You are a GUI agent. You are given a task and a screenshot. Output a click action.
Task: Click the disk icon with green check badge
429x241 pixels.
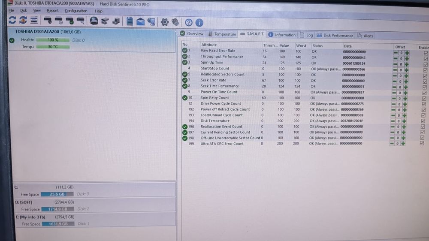point(70,21)
